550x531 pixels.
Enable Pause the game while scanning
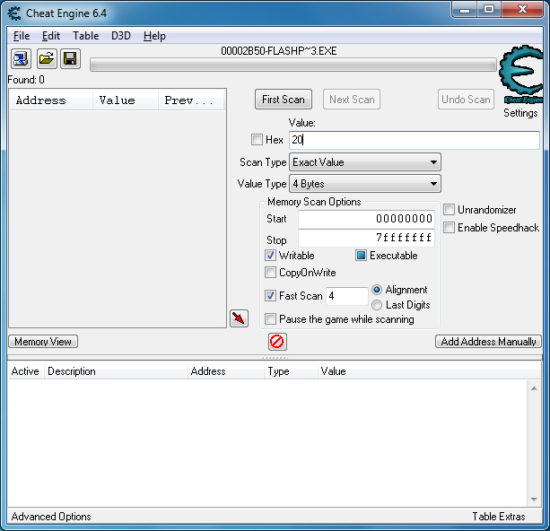pyautogui.click(x=270, y=319)
